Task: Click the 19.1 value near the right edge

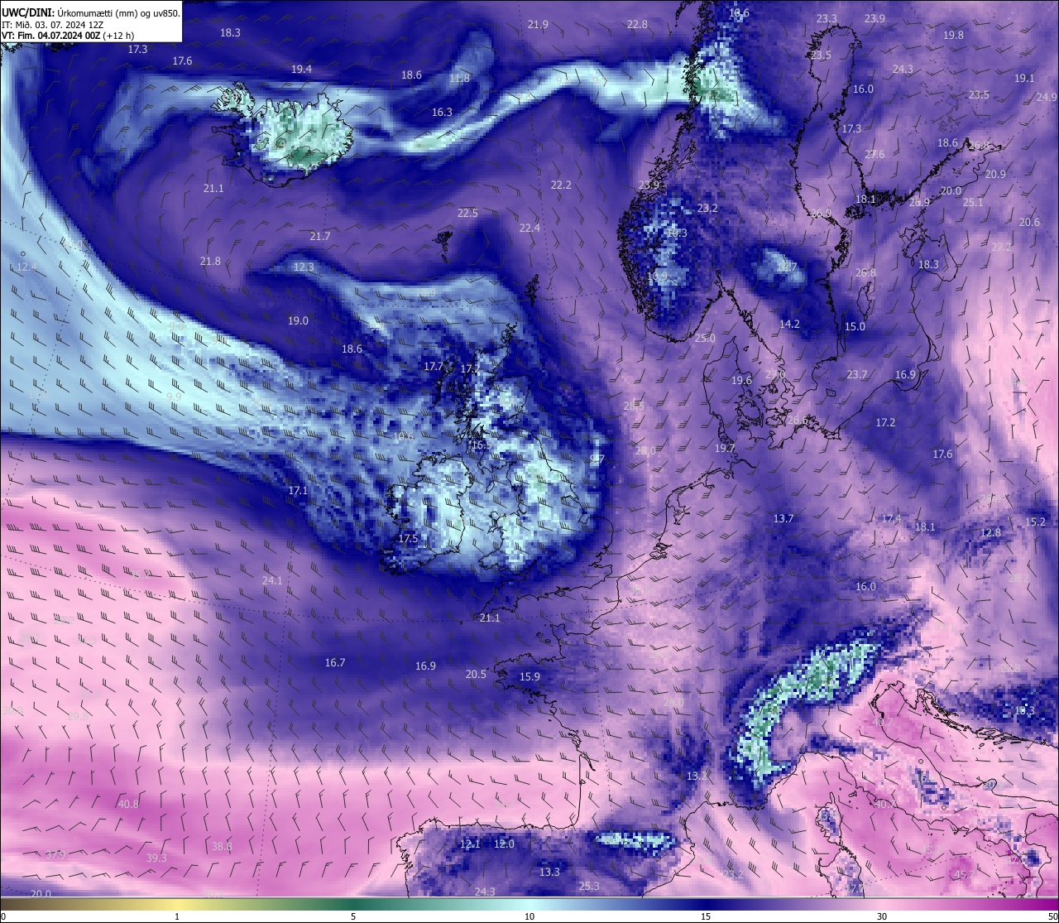Action: 1024,79
